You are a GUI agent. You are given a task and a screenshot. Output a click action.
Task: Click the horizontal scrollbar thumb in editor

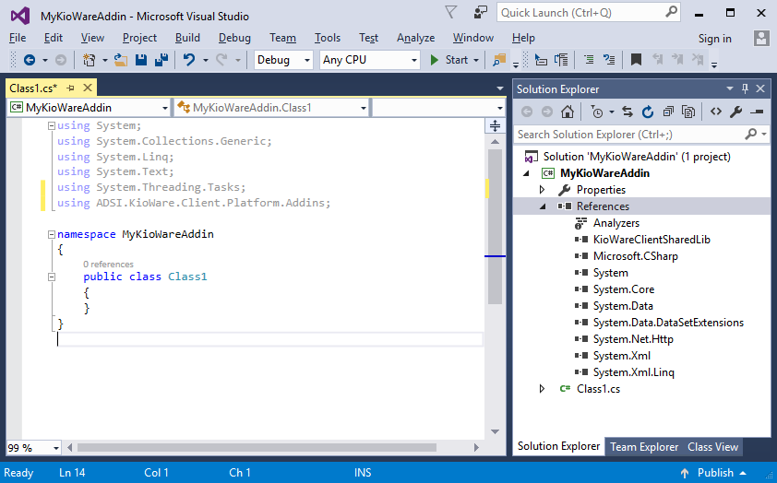[257, 448]
